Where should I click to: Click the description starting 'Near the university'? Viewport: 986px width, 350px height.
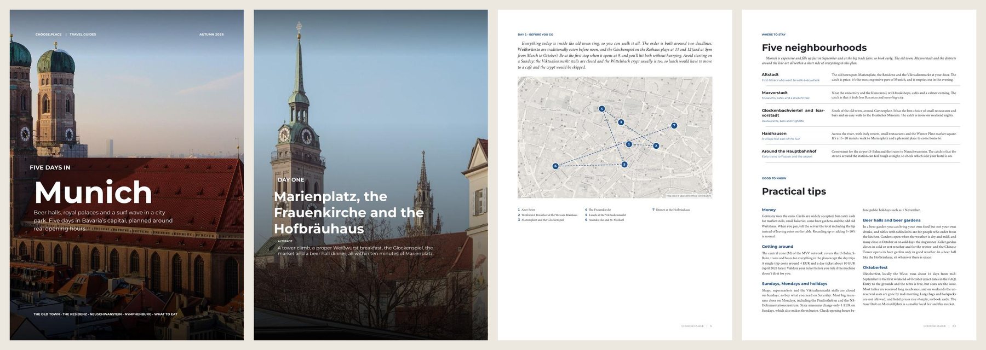[893, 95]
